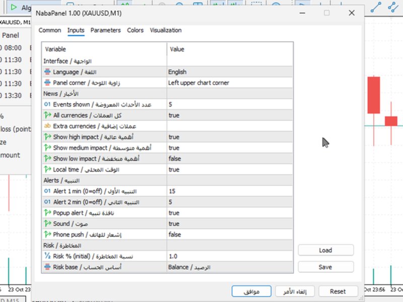Image resolution: width=403 pixels, height=302 pixels.
Task: Click the integer icon for Alert 2 min
Action: coord(47,202)
